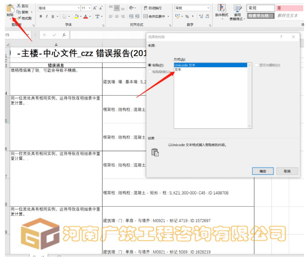The width and height of the screenshot is (308, 258).
Task: Apply the 常规 cell style
Action: pos(261,8)
